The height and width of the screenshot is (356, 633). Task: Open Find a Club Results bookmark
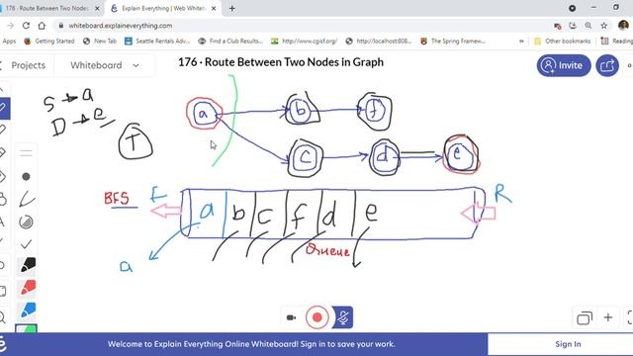[230, 41]
